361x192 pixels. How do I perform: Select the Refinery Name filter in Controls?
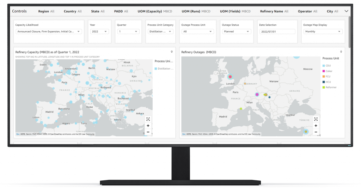pyautogui.click(x=274, y=11)
